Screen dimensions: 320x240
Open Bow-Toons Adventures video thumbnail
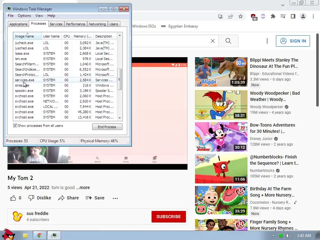tap(221, 137)
